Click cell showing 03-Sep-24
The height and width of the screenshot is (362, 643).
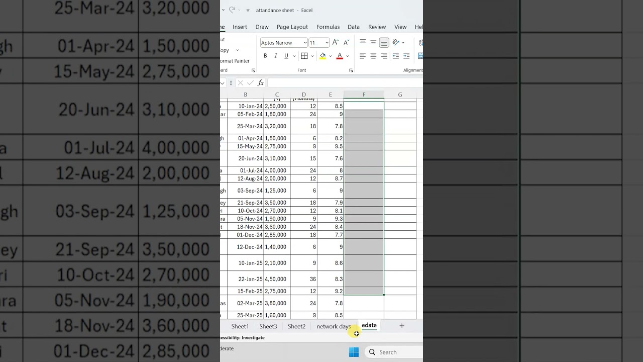tap(245, 191)
